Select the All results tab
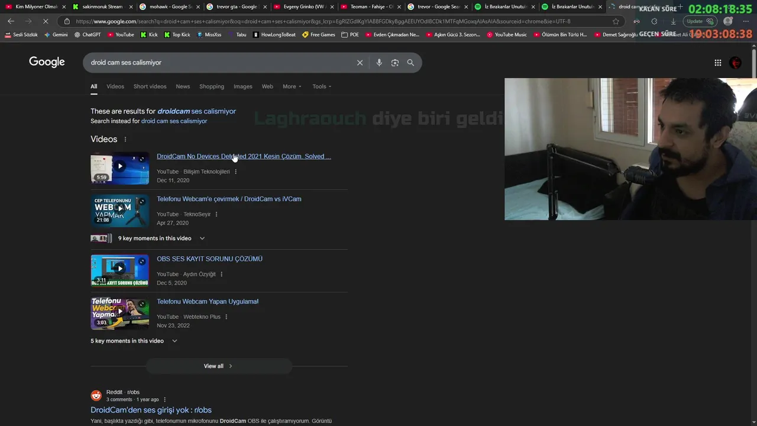 (93, 86)
